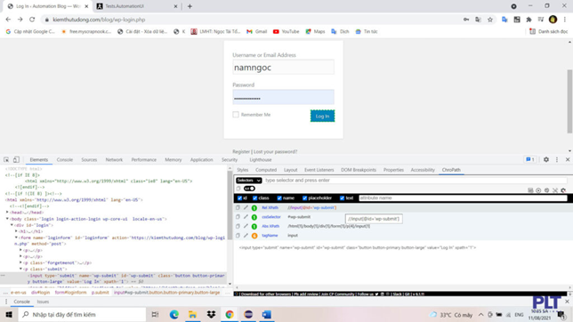Edit the cssSelector row
573x322 pixels.
pos(246,217)
